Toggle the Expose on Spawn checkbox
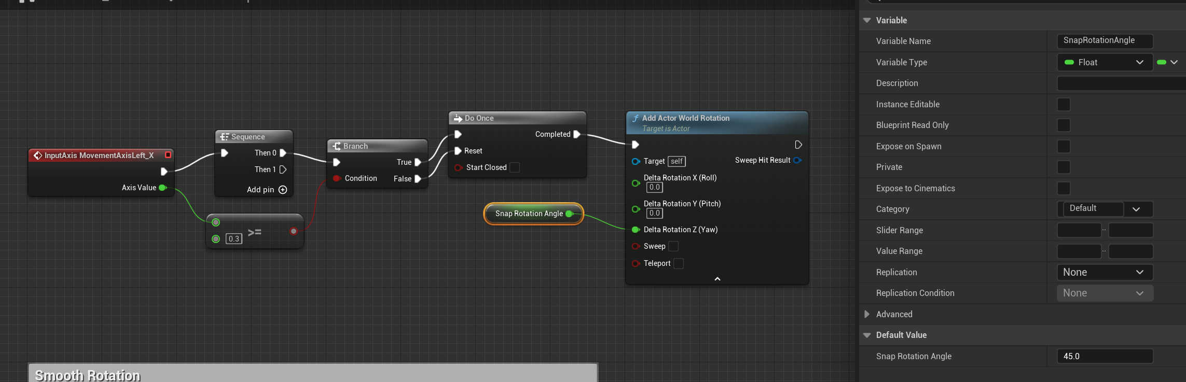Image resolution: width=1186 pixels, height=382 pixels. 1064,146
